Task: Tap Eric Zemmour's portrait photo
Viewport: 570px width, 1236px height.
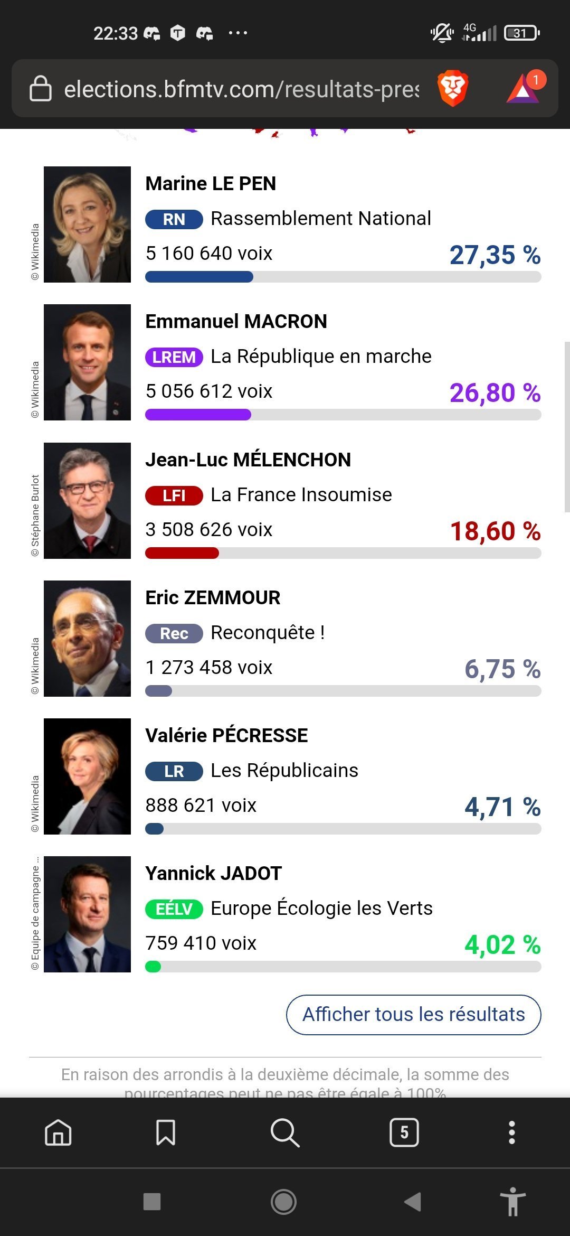Action: pyautogui.click(x=87, y=639)
